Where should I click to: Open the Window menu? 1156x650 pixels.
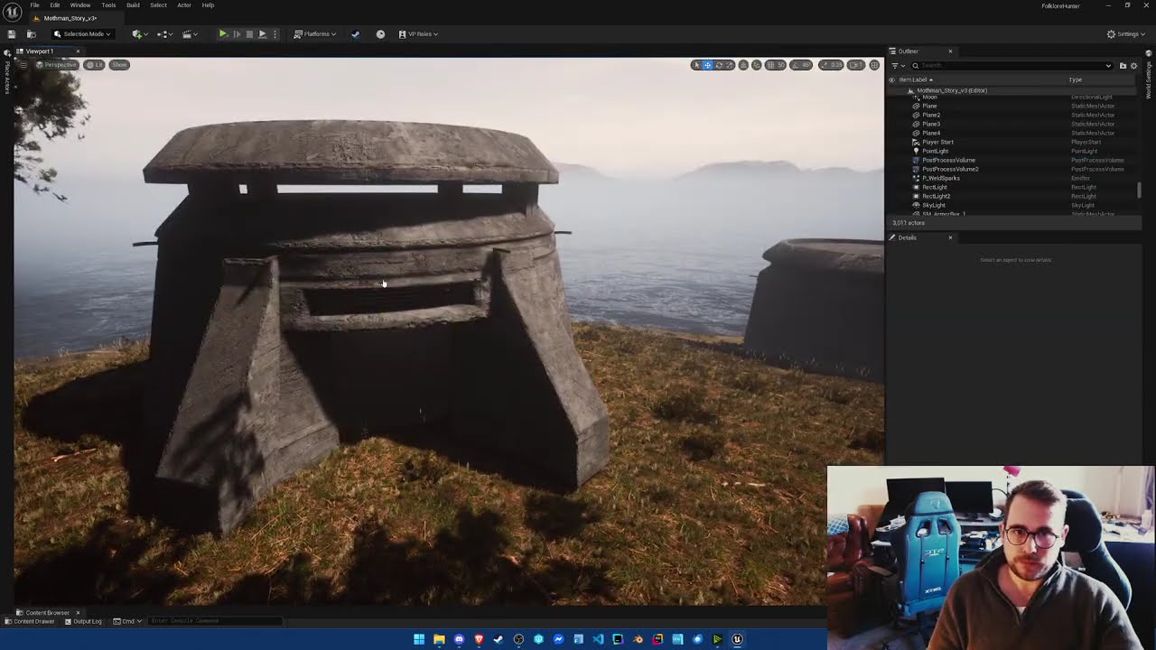[80, 5]
